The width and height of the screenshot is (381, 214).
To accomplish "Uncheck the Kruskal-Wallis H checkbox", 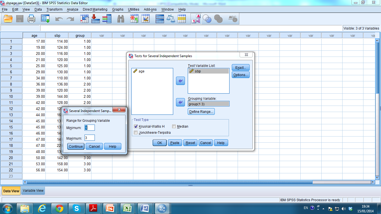I will point(136,127).
